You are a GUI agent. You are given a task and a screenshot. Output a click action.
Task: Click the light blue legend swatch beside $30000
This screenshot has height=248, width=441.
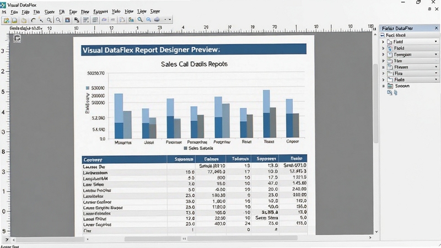coord(88,88)
